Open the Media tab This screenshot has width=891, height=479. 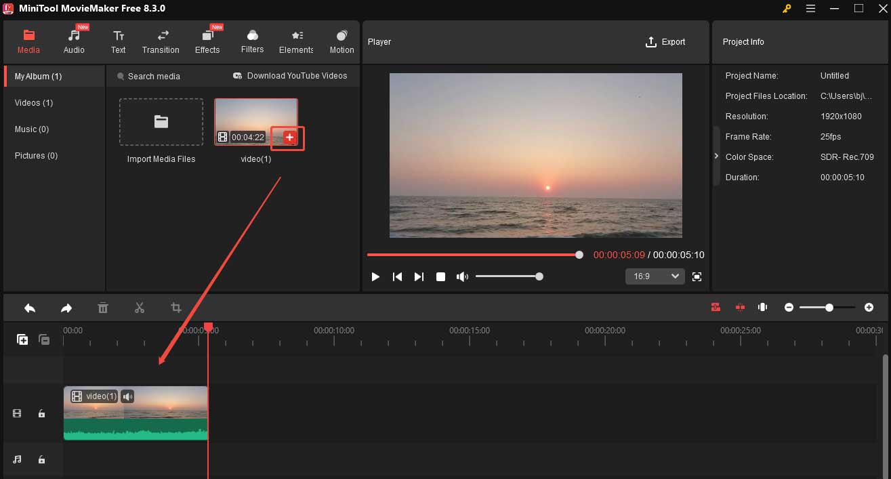[28, 41]
